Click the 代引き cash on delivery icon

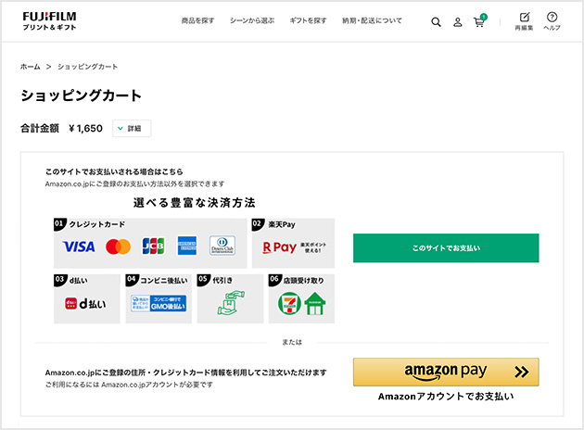click(x=229, y=303)
